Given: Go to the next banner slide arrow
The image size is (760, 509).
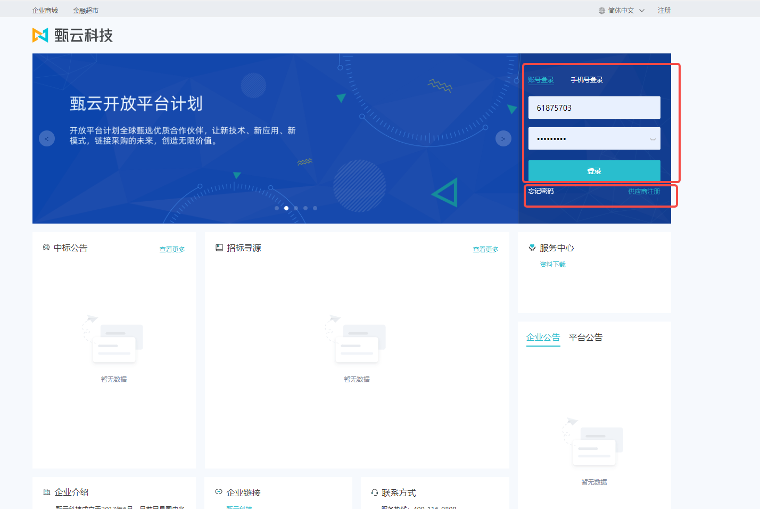Looking at the screenshot, I should coord(503,138).
